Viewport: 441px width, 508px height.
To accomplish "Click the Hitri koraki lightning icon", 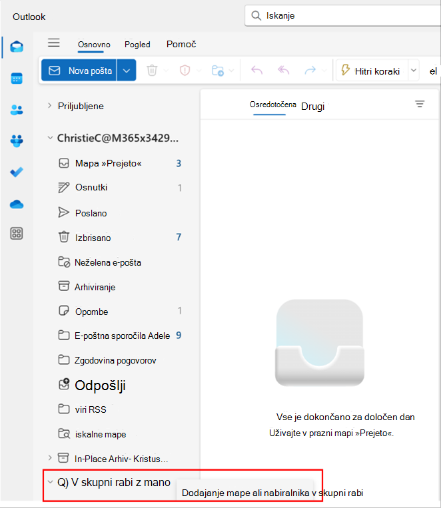I will (x=346, y=70).
